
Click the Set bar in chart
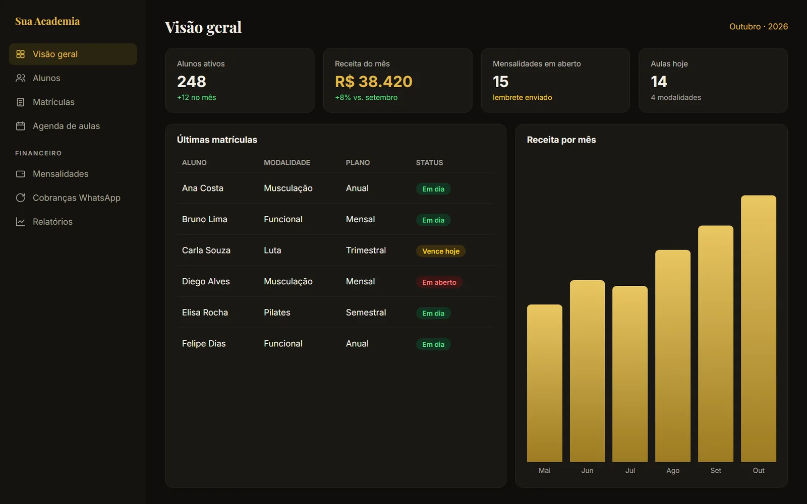[716, 344]
